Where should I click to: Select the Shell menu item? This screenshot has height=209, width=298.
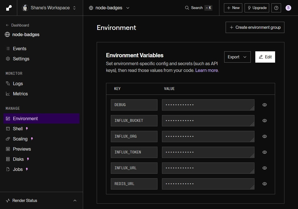pyautogui.click(x=18, y=129)
